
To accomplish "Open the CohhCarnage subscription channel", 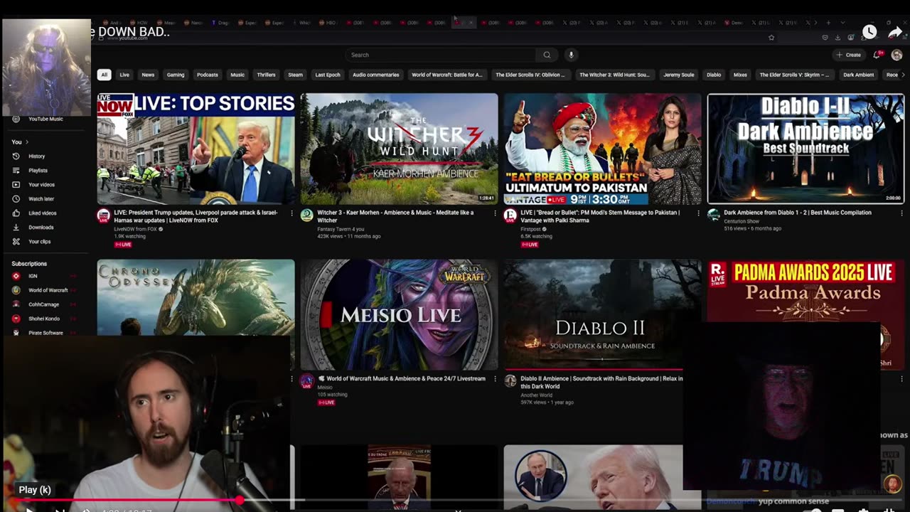I will [x=43, y=304].
